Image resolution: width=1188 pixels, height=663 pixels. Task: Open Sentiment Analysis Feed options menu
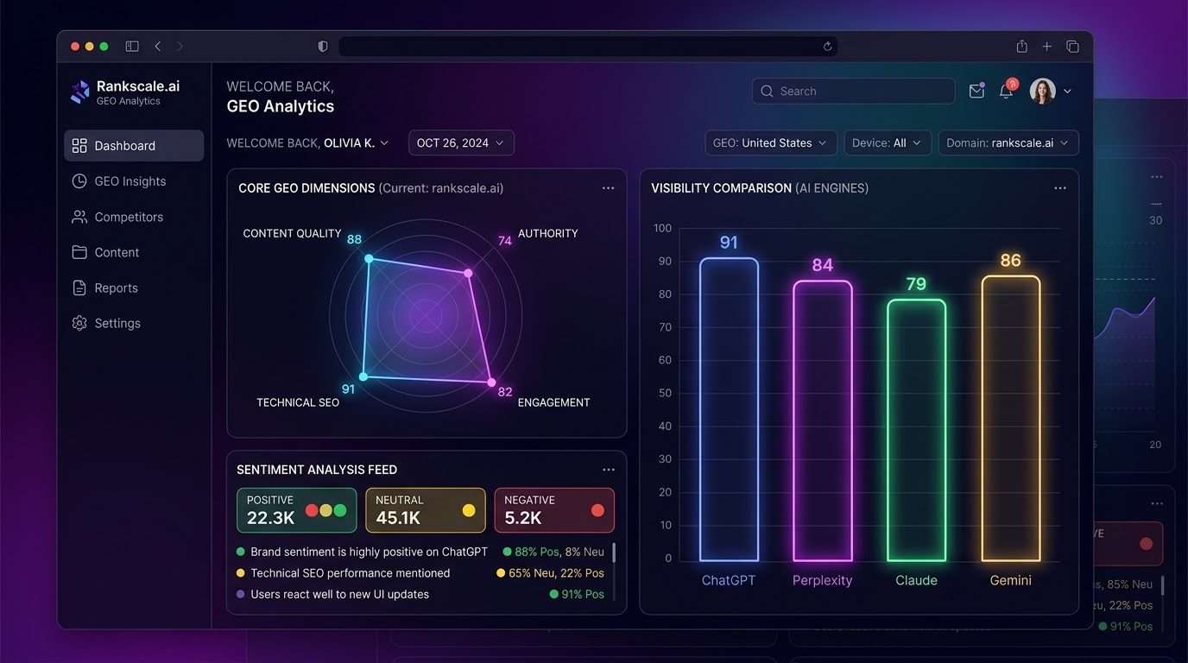click(609, 470)
